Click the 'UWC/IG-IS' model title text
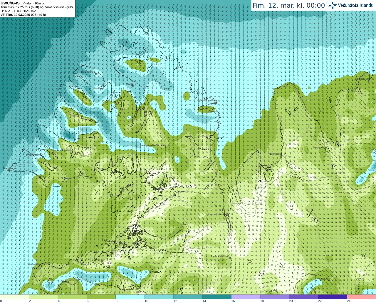The height and width of the screenshot is (303, 376). pos(10,3)
